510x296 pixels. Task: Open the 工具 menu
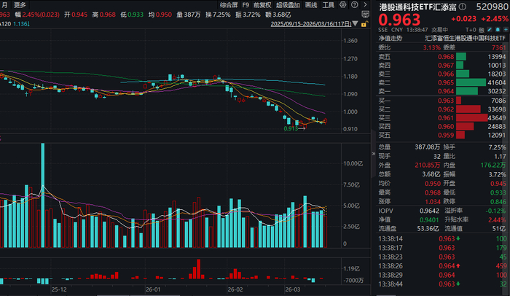(328, 5)
